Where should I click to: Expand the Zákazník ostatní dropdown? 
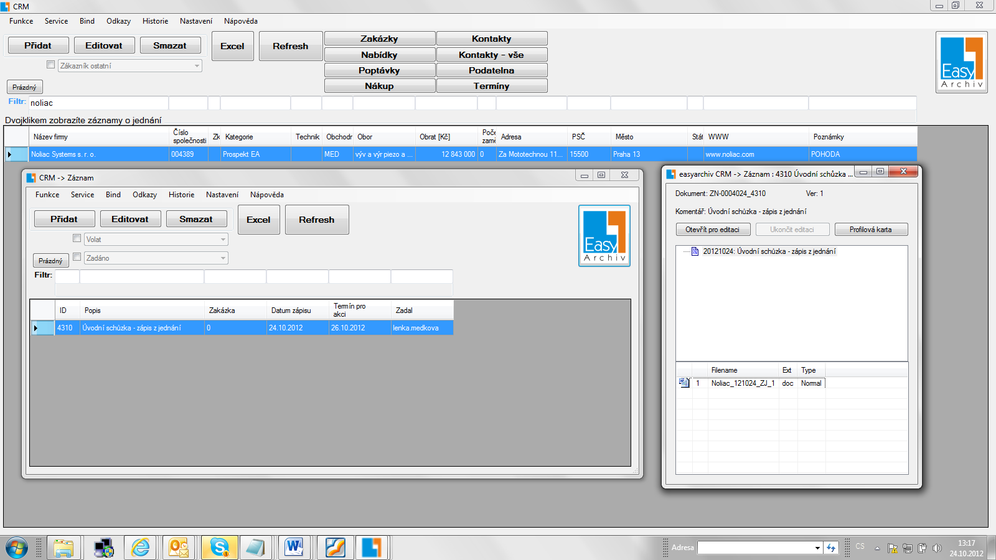point(197,66)
